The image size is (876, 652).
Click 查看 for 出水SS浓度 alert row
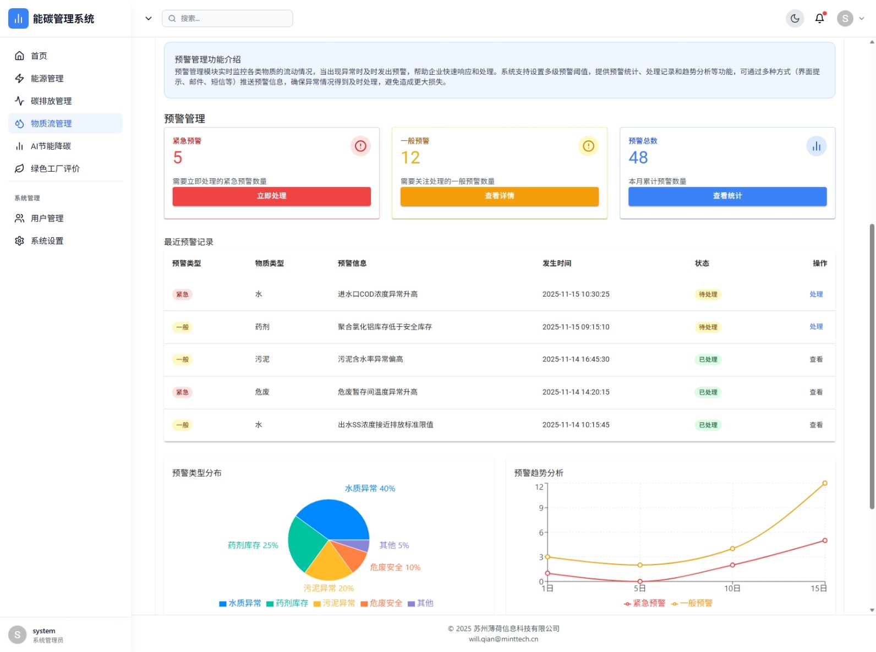pyautogui.click(x=816, y=425)
